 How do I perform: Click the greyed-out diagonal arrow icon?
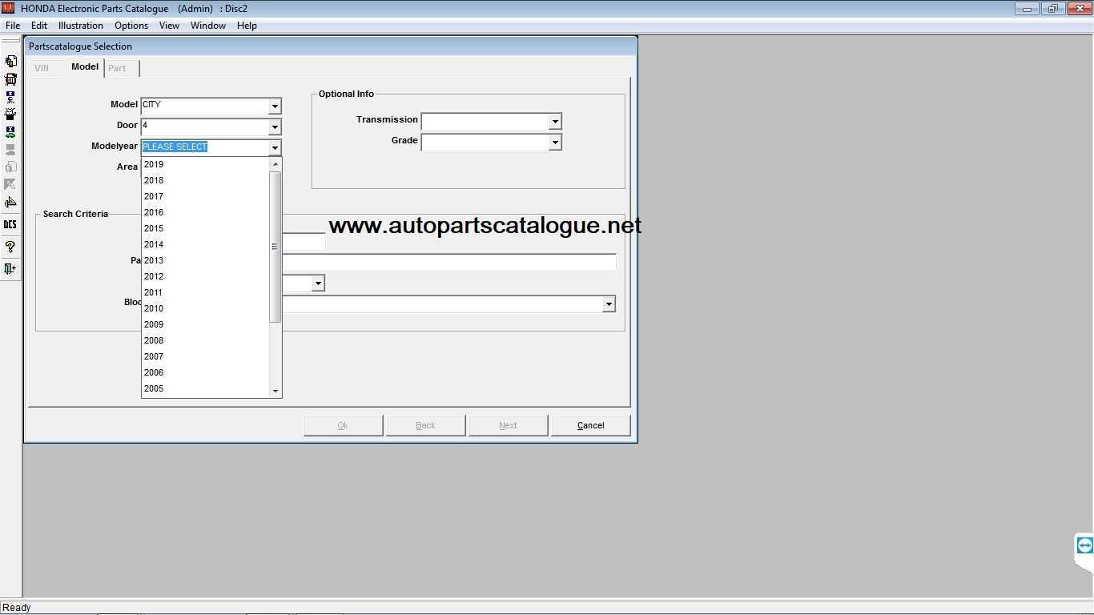click(10, 185)
